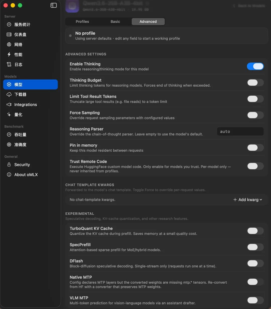Click the Back to Models link
The width and height of the screenshot is (271, 309).
[249, 6]
